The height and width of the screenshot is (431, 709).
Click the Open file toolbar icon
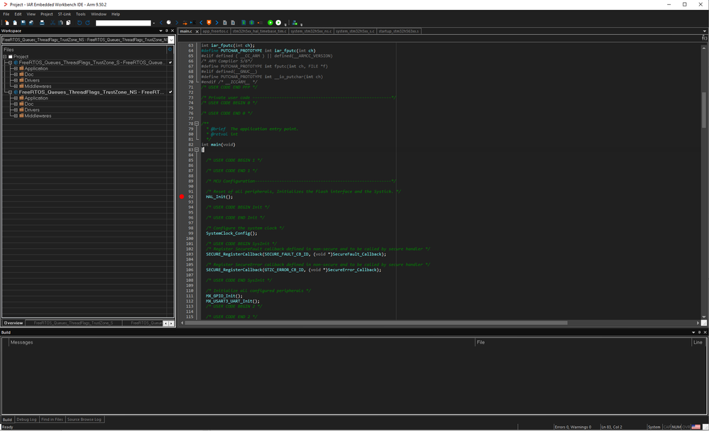tap(15, 23)
